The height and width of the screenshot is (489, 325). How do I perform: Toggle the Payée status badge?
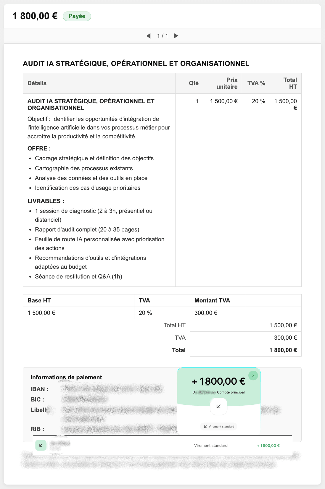[x=77, y=16]
